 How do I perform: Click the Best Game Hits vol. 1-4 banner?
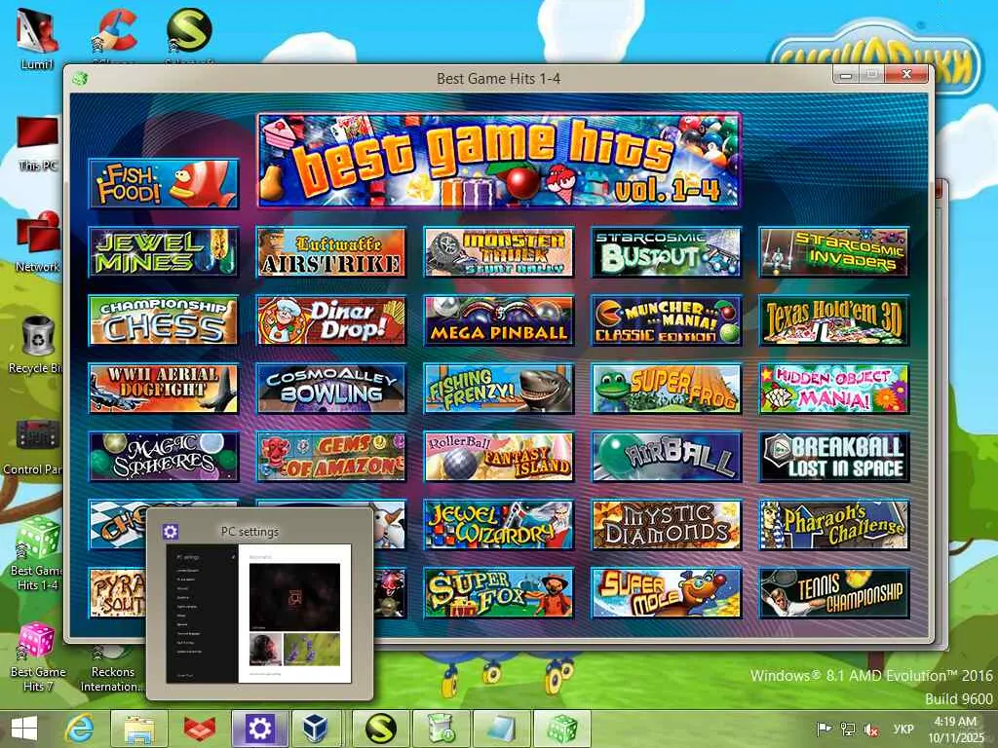coord(499,161)
